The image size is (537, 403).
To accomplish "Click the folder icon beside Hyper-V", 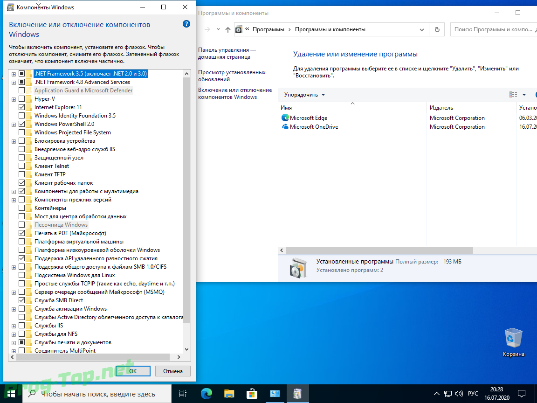I will [x=29, y=99].
